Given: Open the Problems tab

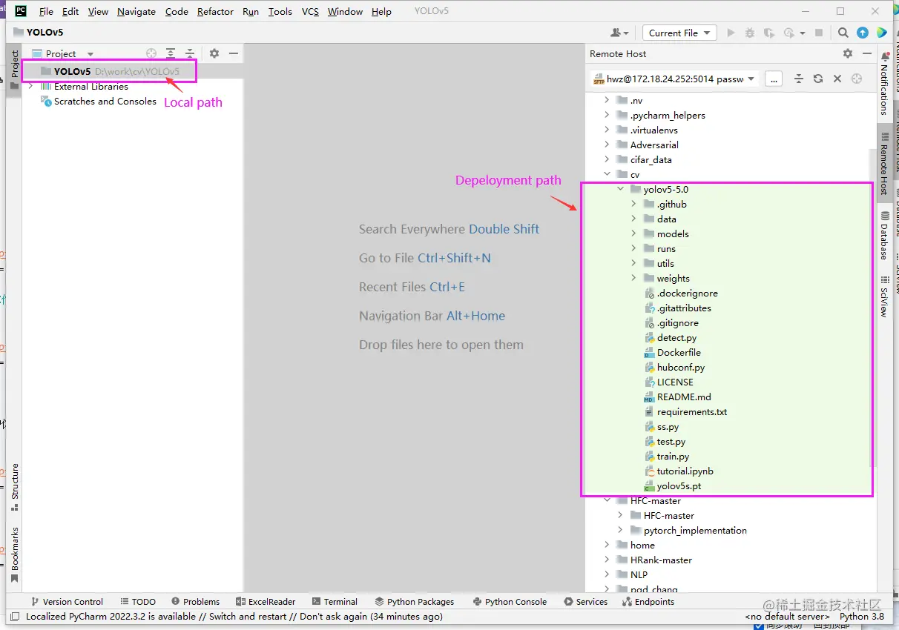Looking at the screenshot, I should coord(196,602).
